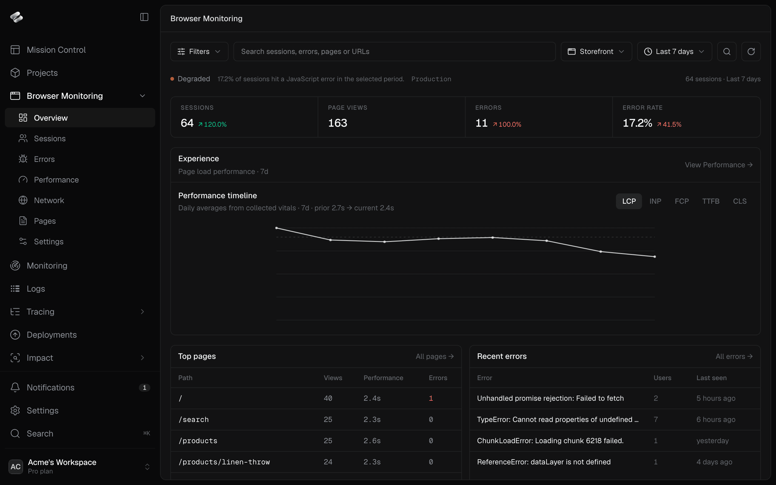Refresh data with the reload icon
The width and height of the screenshot is (776, 485).
[751, 51]
